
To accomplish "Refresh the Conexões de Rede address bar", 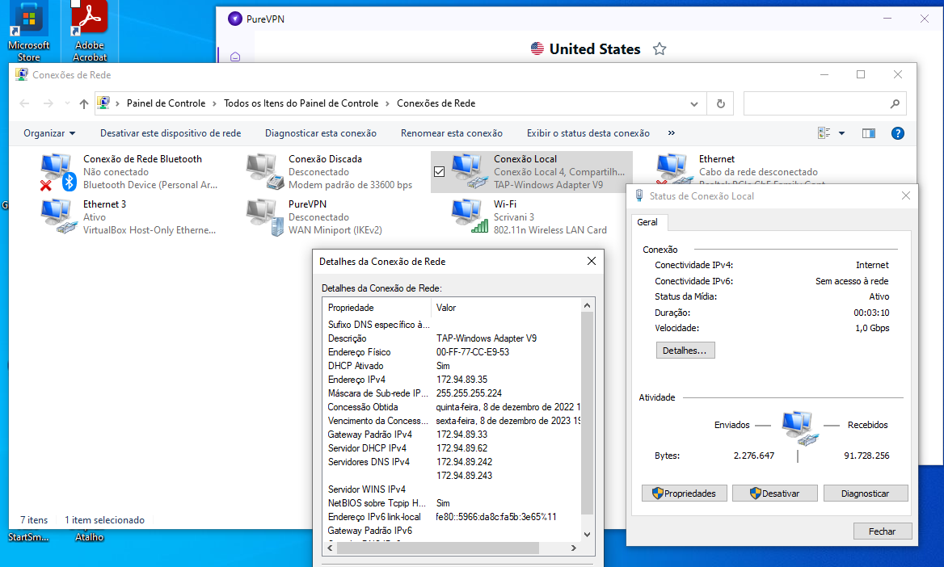I will click(721, 103).
